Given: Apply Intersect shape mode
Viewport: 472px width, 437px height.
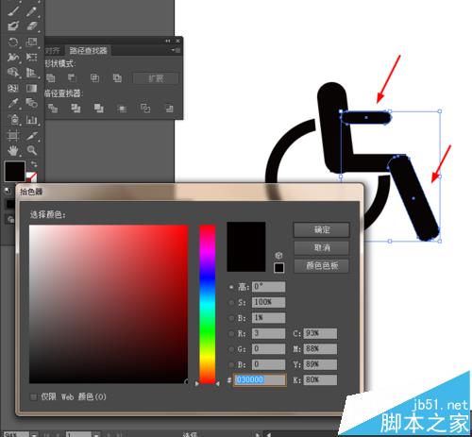Looking at the screenshot, I should click(x=94, y=77).
